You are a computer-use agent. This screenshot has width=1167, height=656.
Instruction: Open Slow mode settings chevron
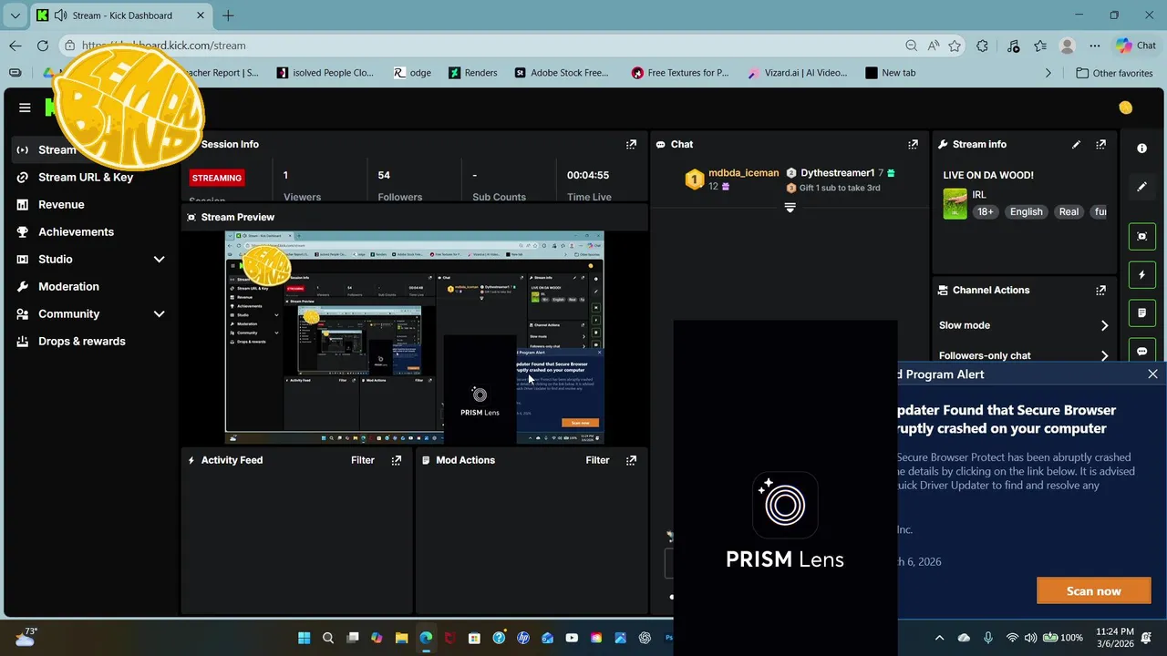tap(1104, 325)
